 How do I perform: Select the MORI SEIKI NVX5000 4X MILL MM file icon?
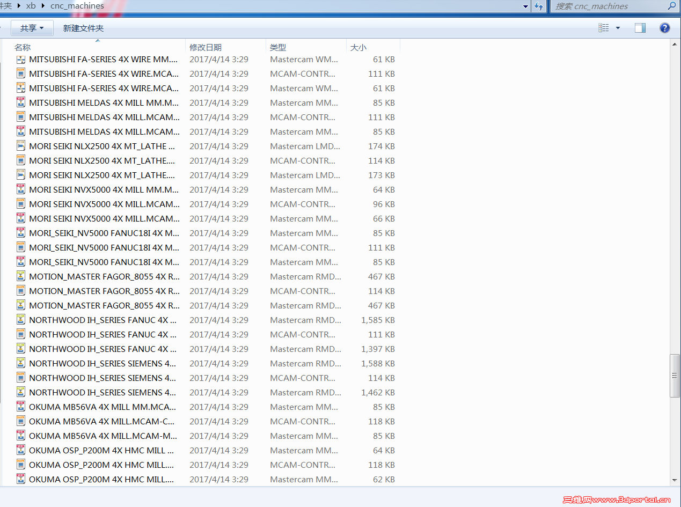pos(20,189)
